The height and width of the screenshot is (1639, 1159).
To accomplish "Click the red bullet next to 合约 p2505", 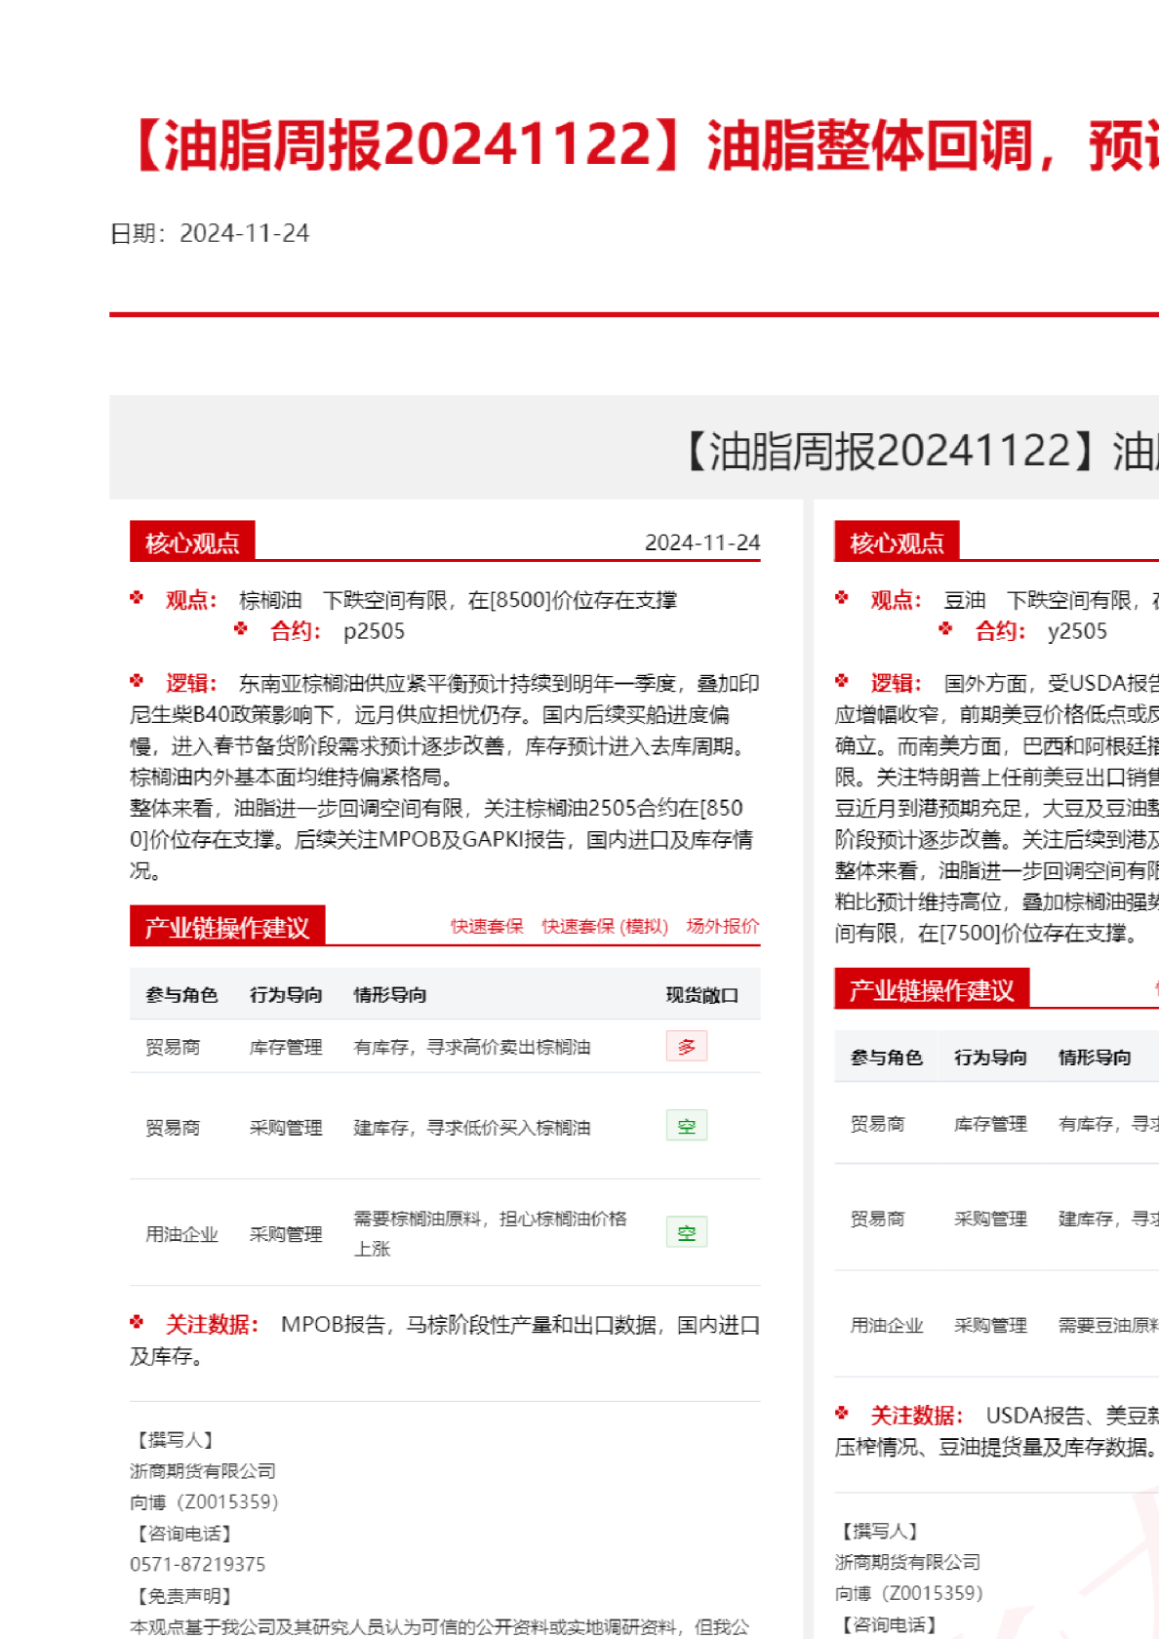I will pos(241,629).
